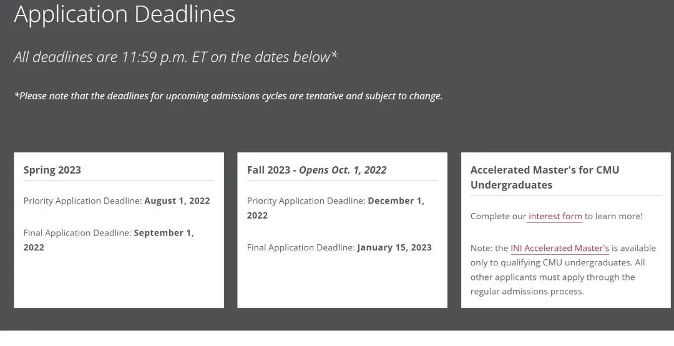Select the September 1, 2022 final date
Screen dimensions: 674x346
164,232
